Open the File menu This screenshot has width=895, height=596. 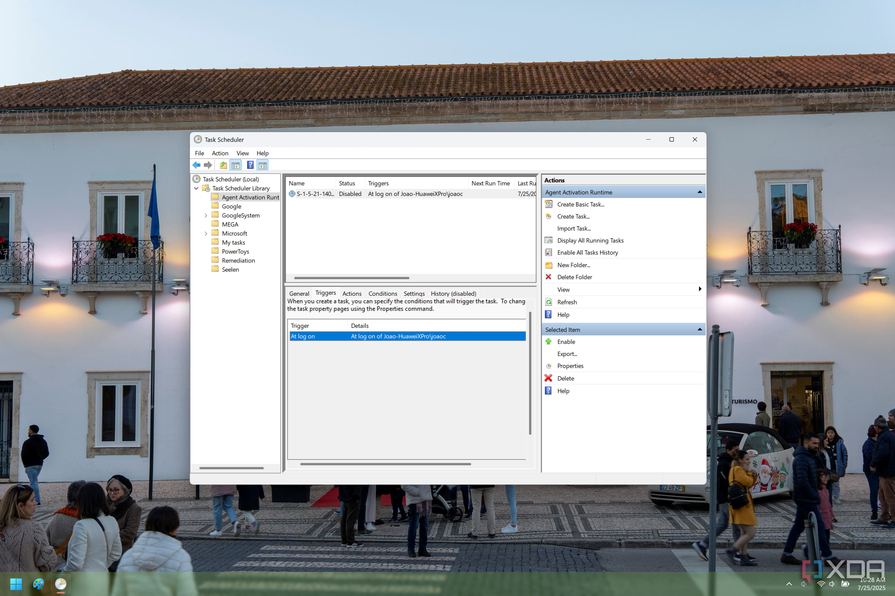pos(199,153)
